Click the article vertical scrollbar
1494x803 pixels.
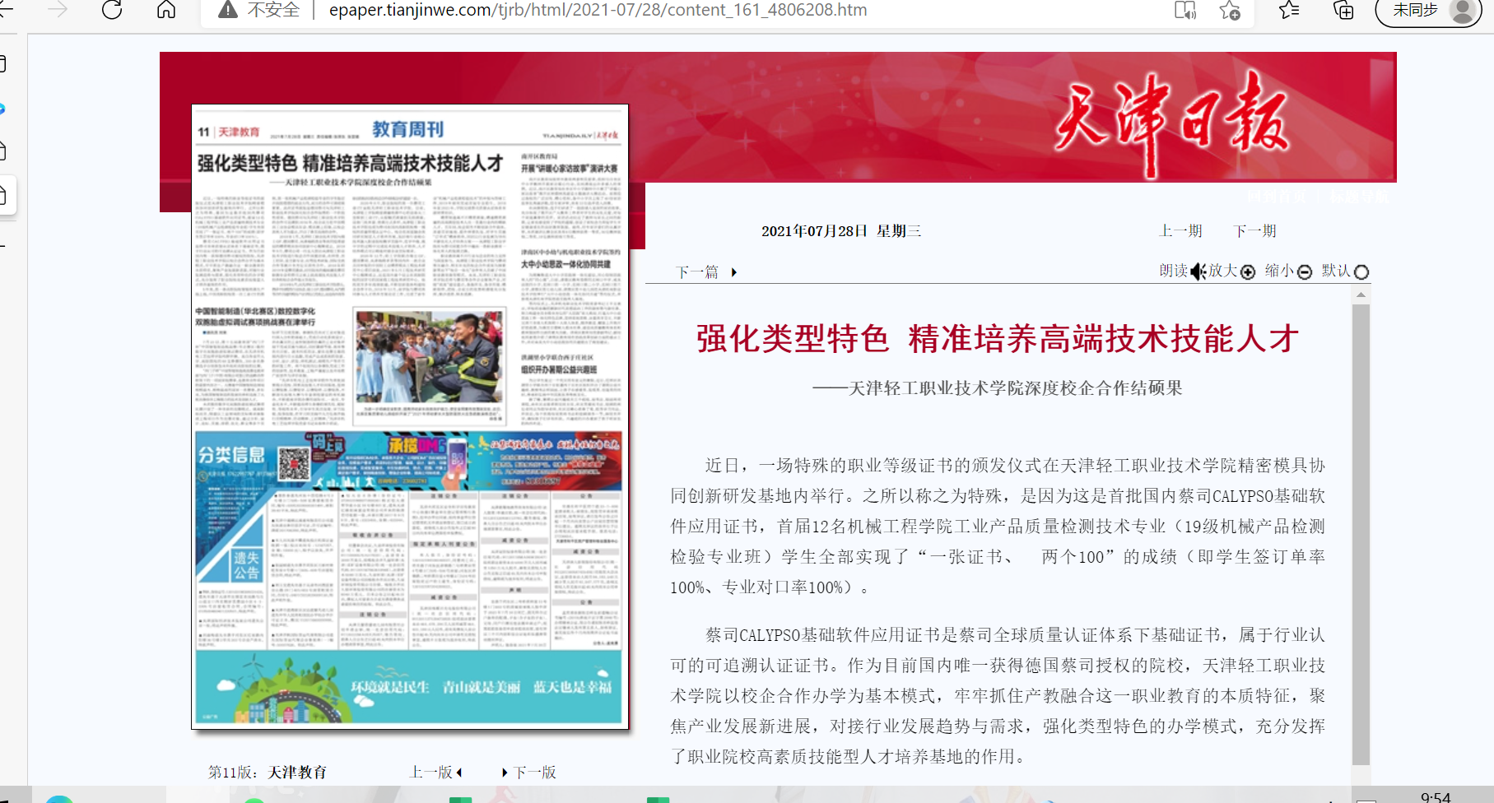click(x=1361, y=535)
